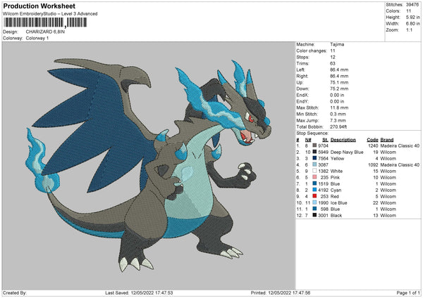Select the 'Code' column header
The width and height of the screenshot is (423, 298).
pos(372,140)
